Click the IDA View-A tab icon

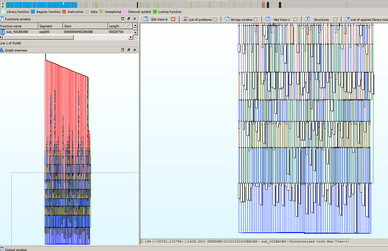145,19
